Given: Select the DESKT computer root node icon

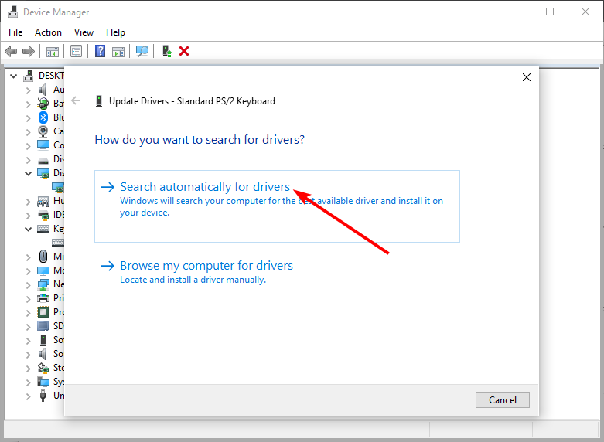Looking at the screenshot, I should click(x=28, y=76).
